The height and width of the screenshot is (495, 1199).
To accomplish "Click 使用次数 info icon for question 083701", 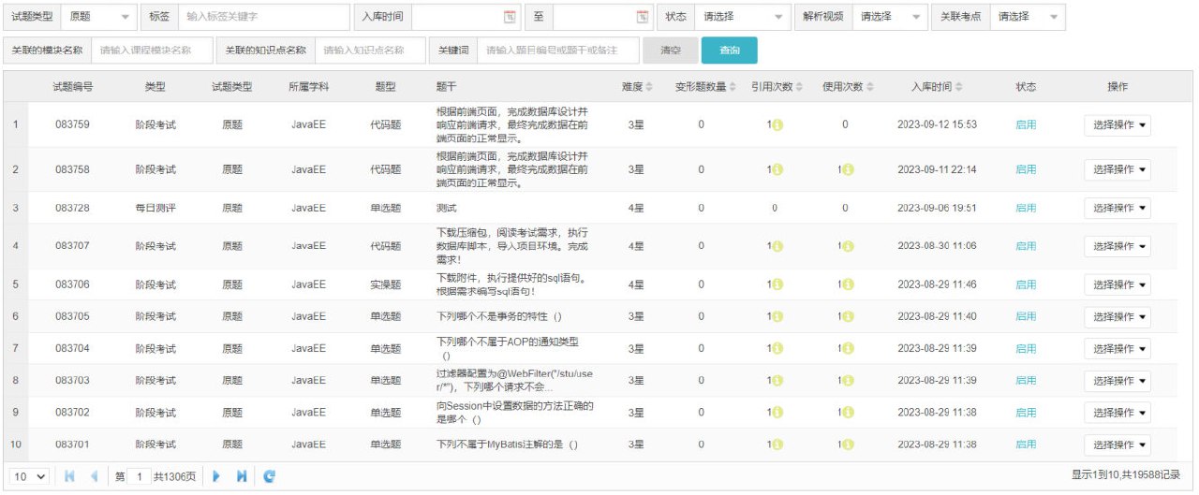I will click(x=847, y=444).
